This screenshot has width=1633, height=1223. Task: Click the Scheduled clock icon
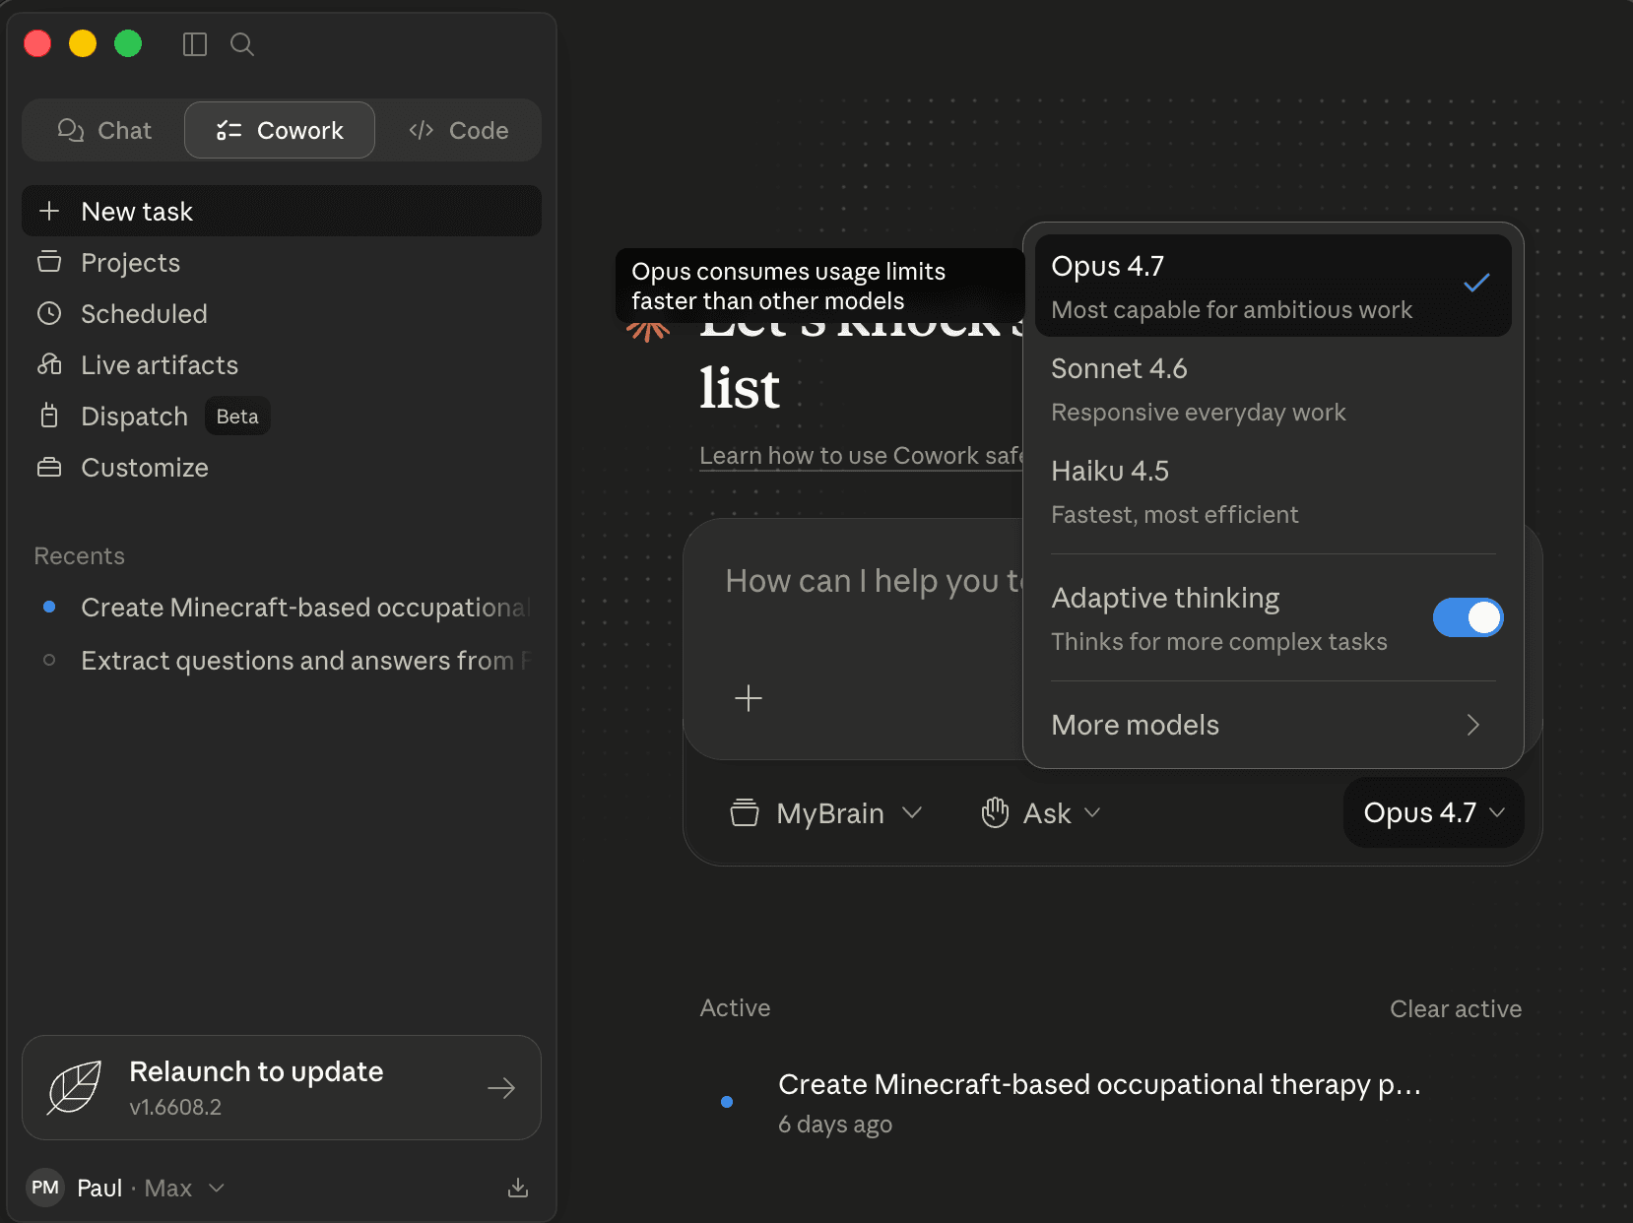49,313
